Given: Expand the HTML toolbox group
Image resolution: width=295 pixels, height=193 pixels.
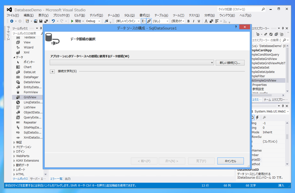Looking at the screenshot, I should (x=14, y=174).
